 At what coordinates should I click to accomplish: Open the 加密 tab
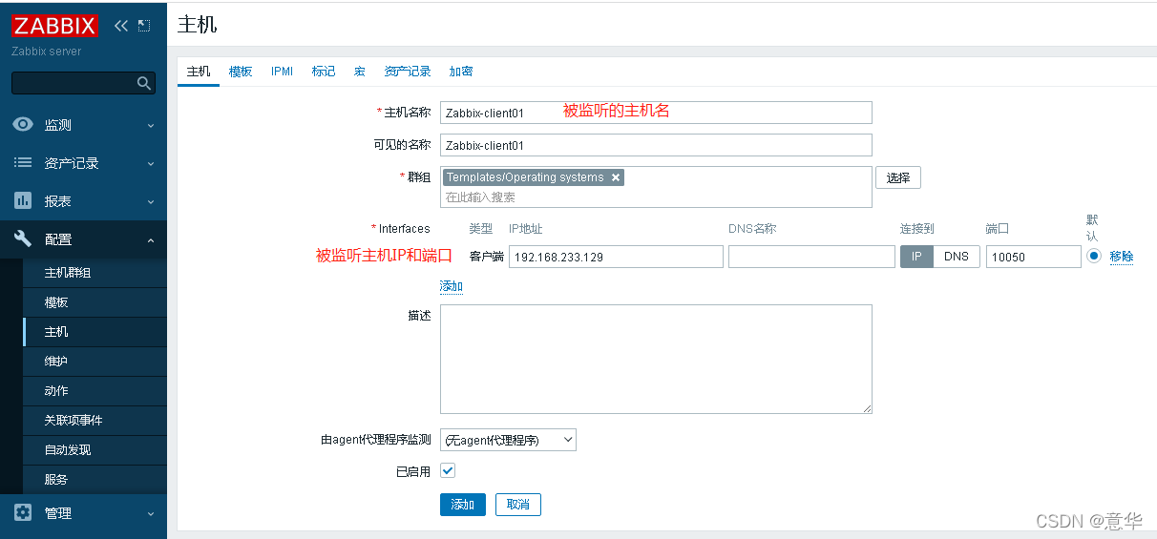click(461, 72)
